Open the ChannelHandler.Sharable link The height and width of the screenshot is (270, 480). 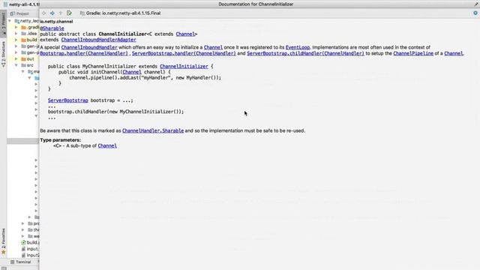coord(153,130)
